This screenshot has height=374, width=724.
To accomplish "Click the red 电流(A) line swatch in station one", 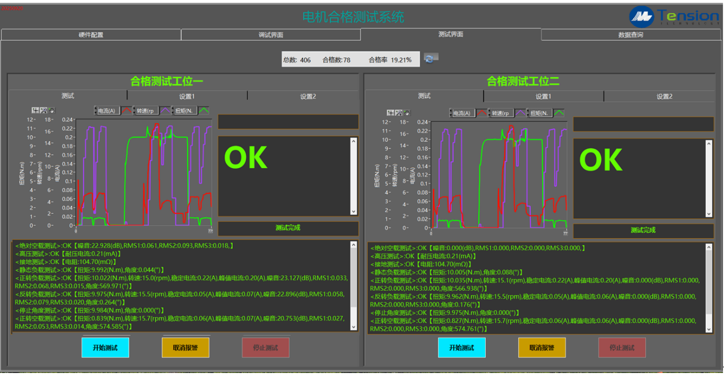I will (126, 111).
